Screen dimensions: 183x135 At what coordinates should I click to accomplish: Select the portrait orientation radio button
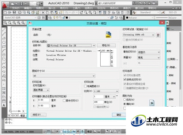click(124, 100)
